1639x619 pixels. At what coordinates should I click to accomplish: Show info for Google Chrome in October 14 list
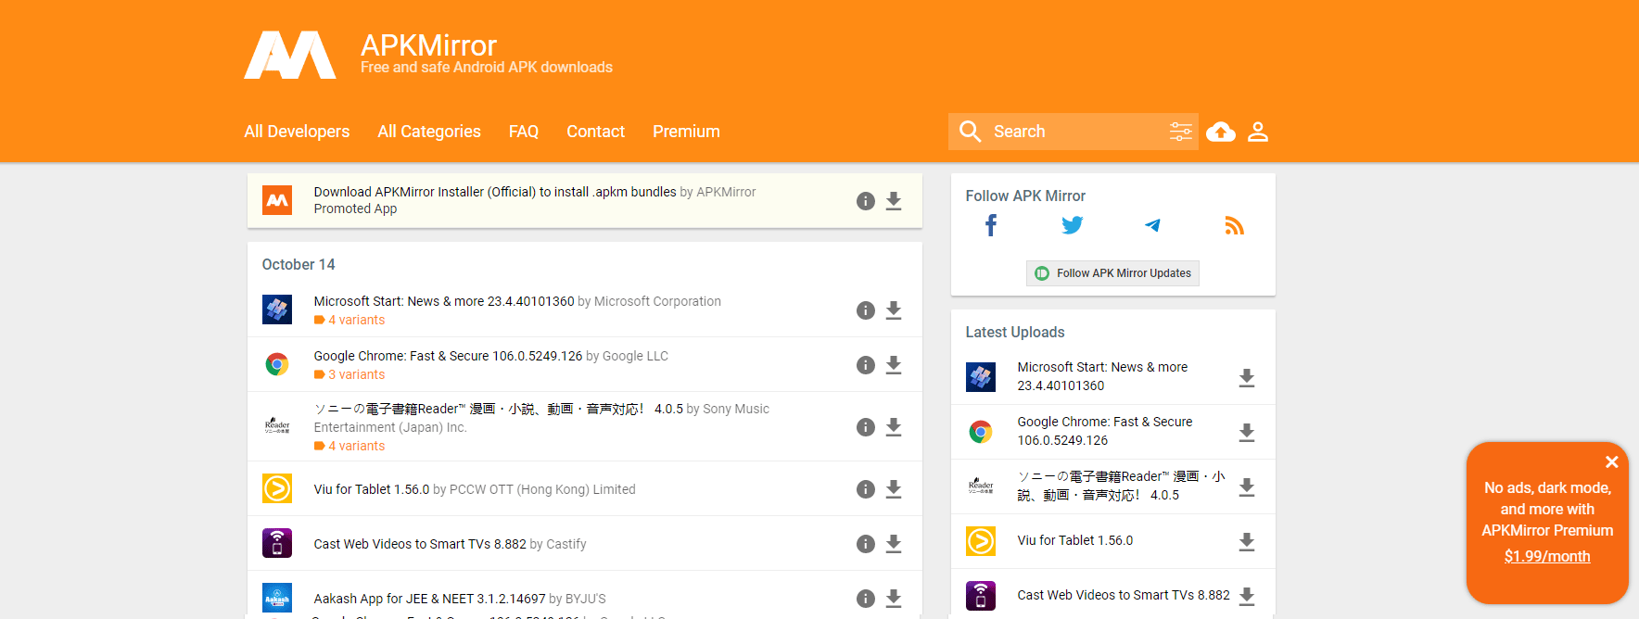(x=866, y=365)
